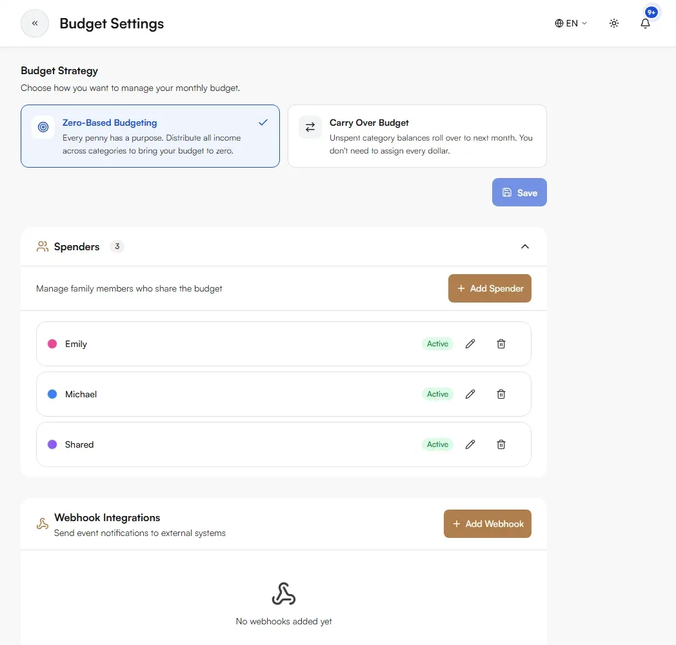Add a new webhook

pyautogui.click(x=487, y=524)
